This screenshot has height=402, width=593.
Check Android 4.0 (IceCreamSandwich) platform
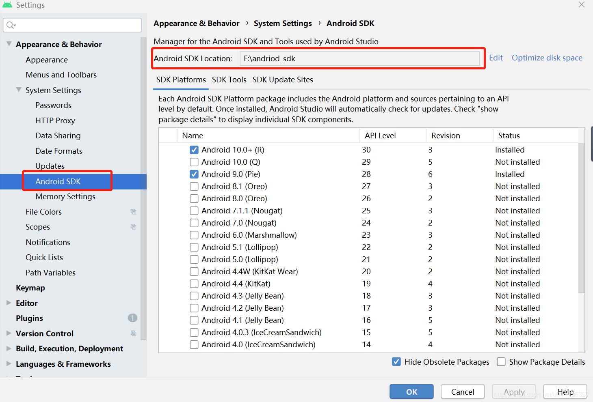point(194,344)
